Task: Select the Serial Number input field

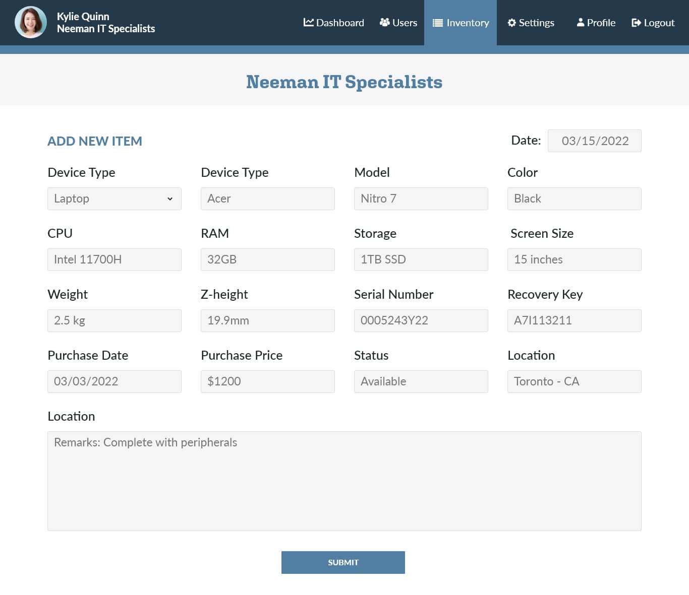Action: click(x=421, y=320)
